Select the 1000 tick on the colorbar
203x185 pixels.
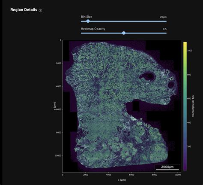pyautogui.click(x=190, y=51)
